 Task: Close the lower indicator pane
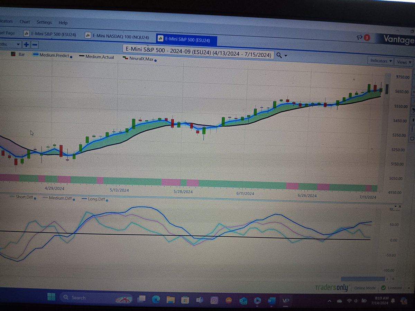coord(400,206)
